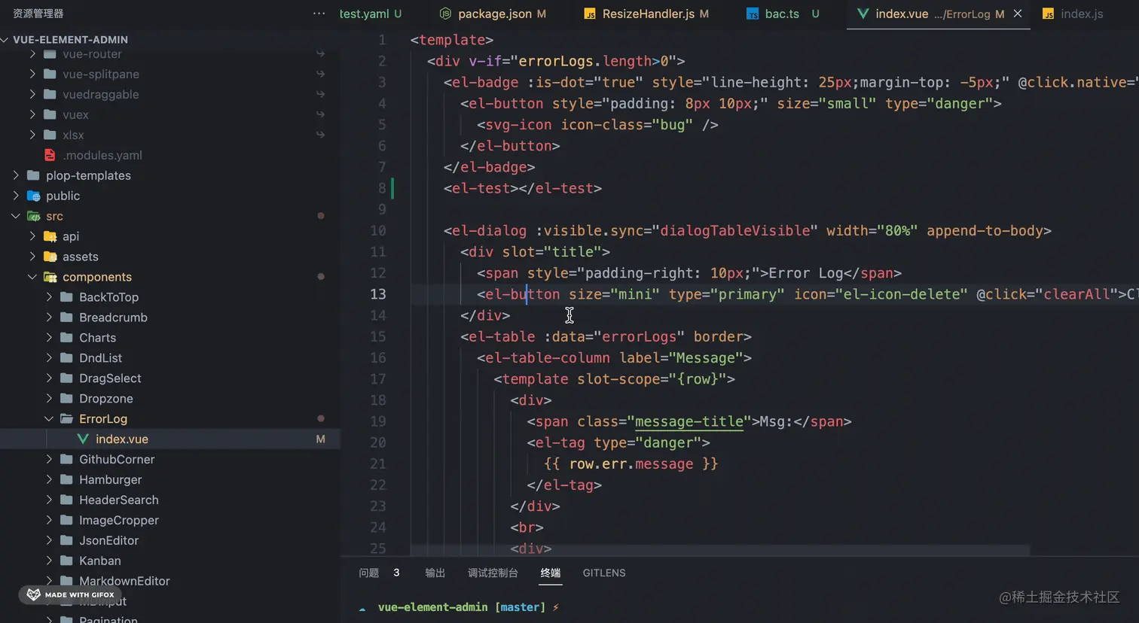Close the index.vue ErrorLog editor tab
The height and width of the screenshot is (623, 1139).
(1018, 14)
